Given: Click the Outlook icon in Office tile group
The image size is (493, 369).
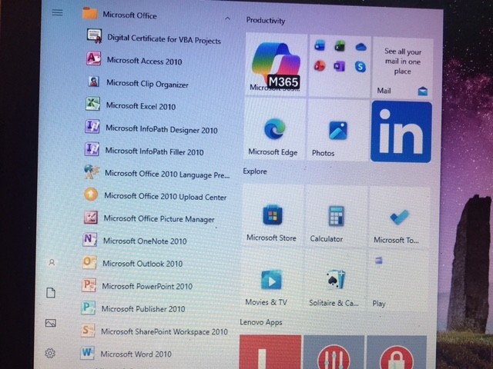Looking at the screenshot, I should click(x=320, y=45).
